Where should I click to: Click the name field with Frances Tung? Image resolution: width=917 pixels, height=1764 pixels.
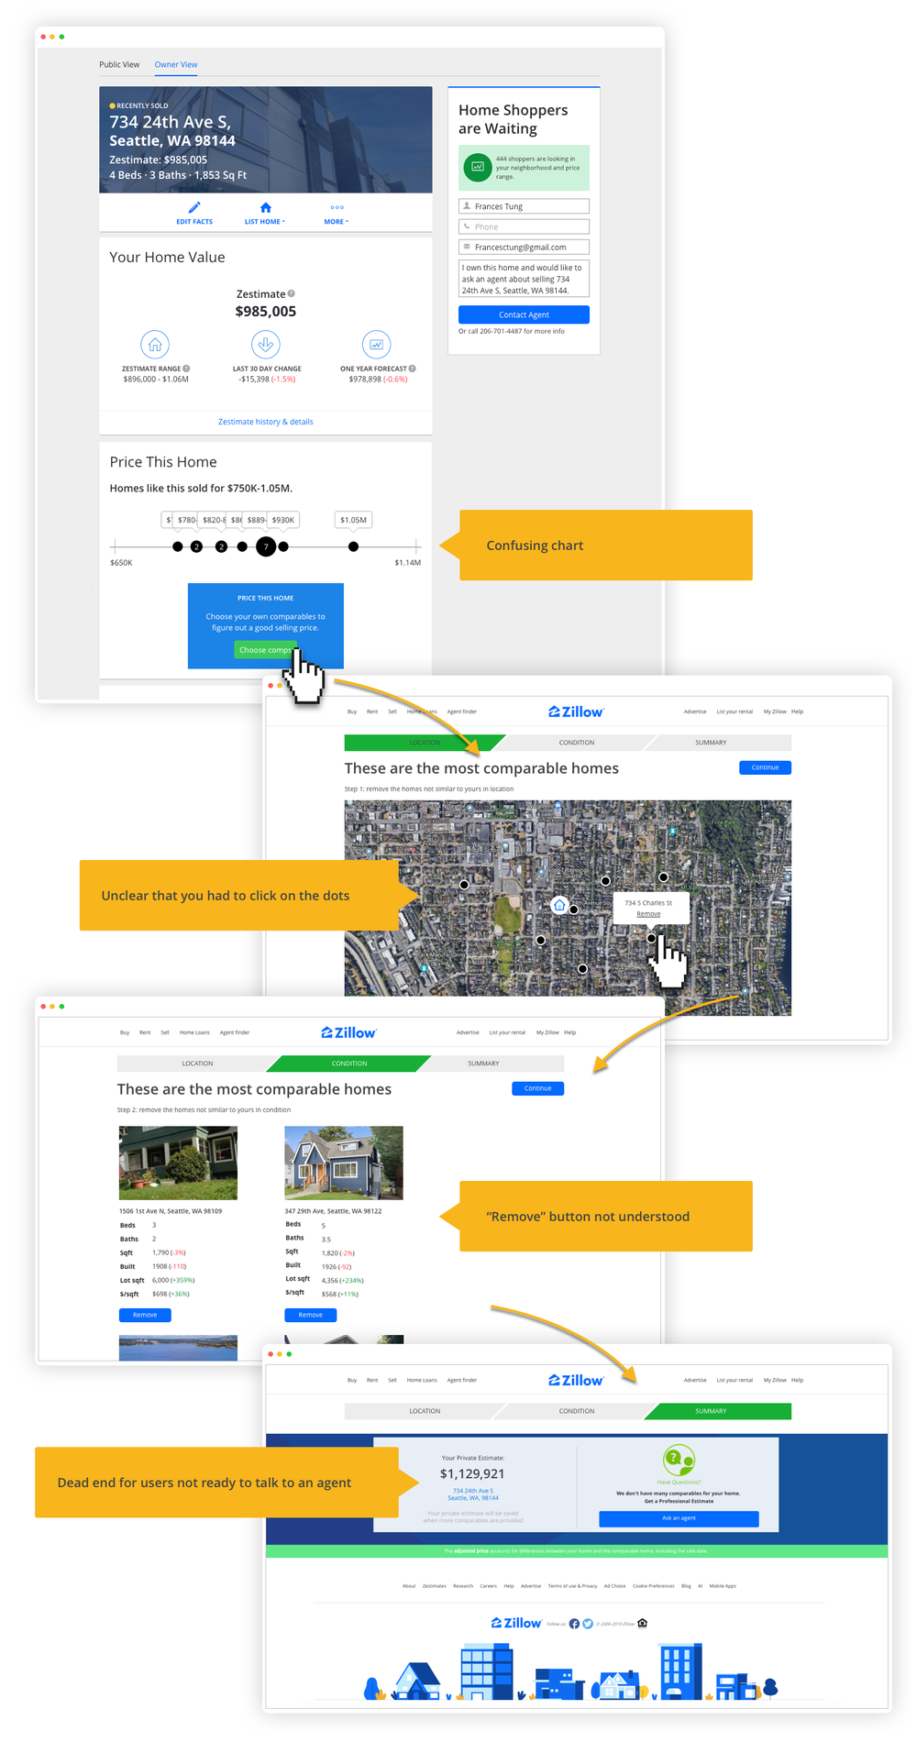coord(524,206)
